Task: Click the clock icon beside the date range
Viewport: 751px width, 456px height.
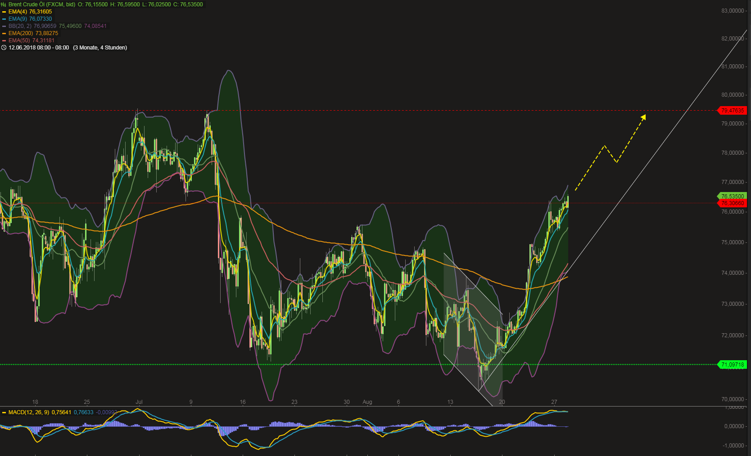Action: 4,47
